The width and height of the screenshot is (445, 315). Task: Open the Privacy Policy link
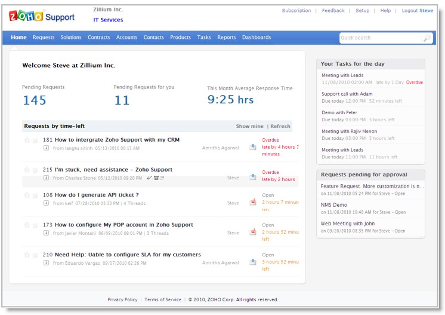coord(122,299)
